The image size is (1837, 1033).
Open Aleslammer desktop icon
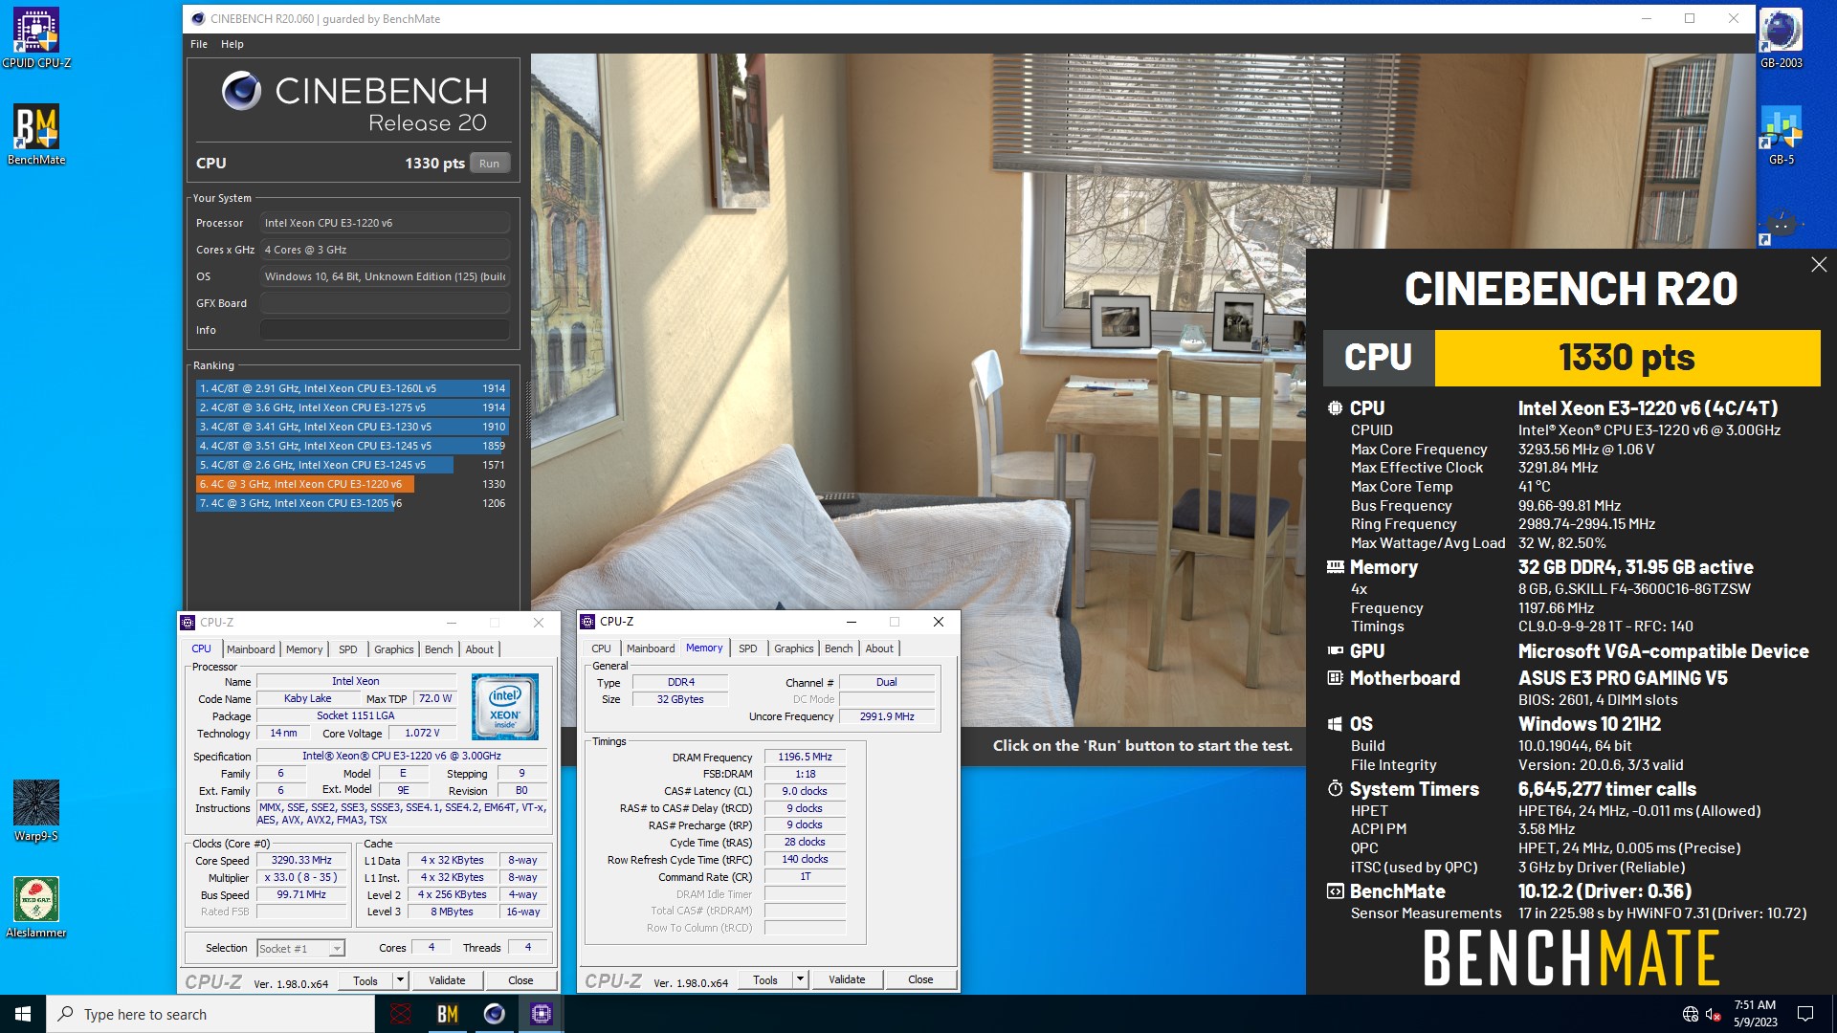pos(36,908)
